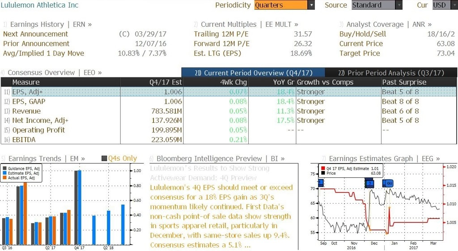
Task: Click the Avg/Implied move value 10.83% / 7.37%
Action: (142, 53)
